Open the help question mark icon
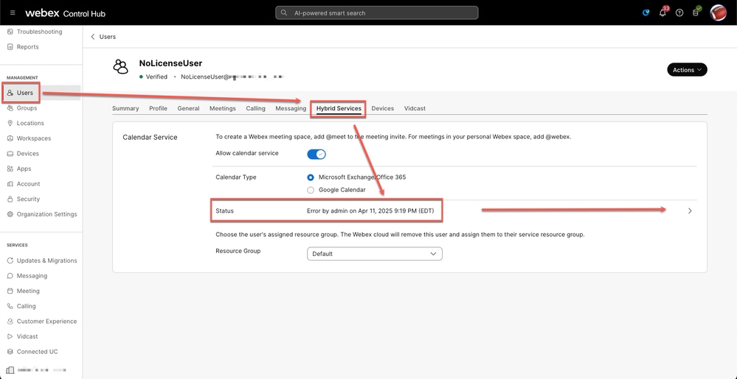The width and height of the screenshot is (737, 379). 679,13
